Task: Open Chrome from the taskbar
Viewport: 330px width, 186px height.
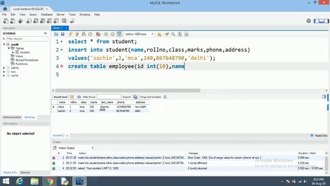Action: pyautogui.click(x=49, y=181)
